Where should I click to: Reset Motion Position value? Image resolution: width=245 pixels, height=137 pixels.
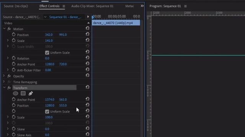(x=88, y=34)
